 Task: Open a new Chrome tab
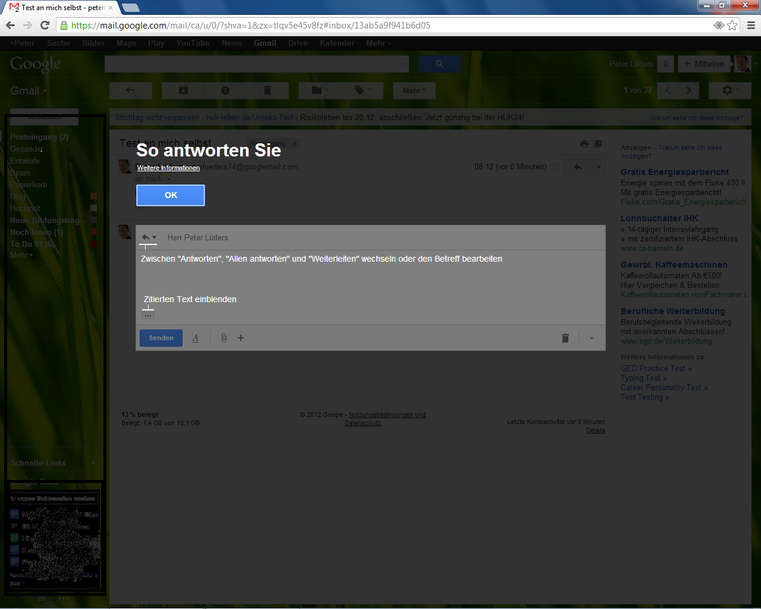[x=131, y=8]
